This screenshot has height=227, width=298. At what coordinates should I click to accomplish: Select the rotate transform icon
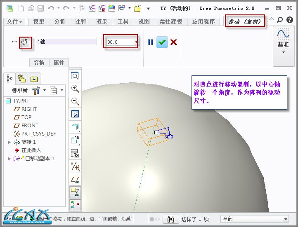[x=26, y=42]
